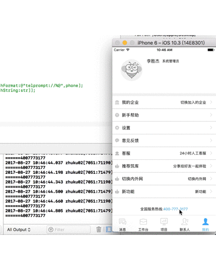Open the 新手帮助 help row
The width and height of the screenshot is (216, 270).
click(164, 115)
